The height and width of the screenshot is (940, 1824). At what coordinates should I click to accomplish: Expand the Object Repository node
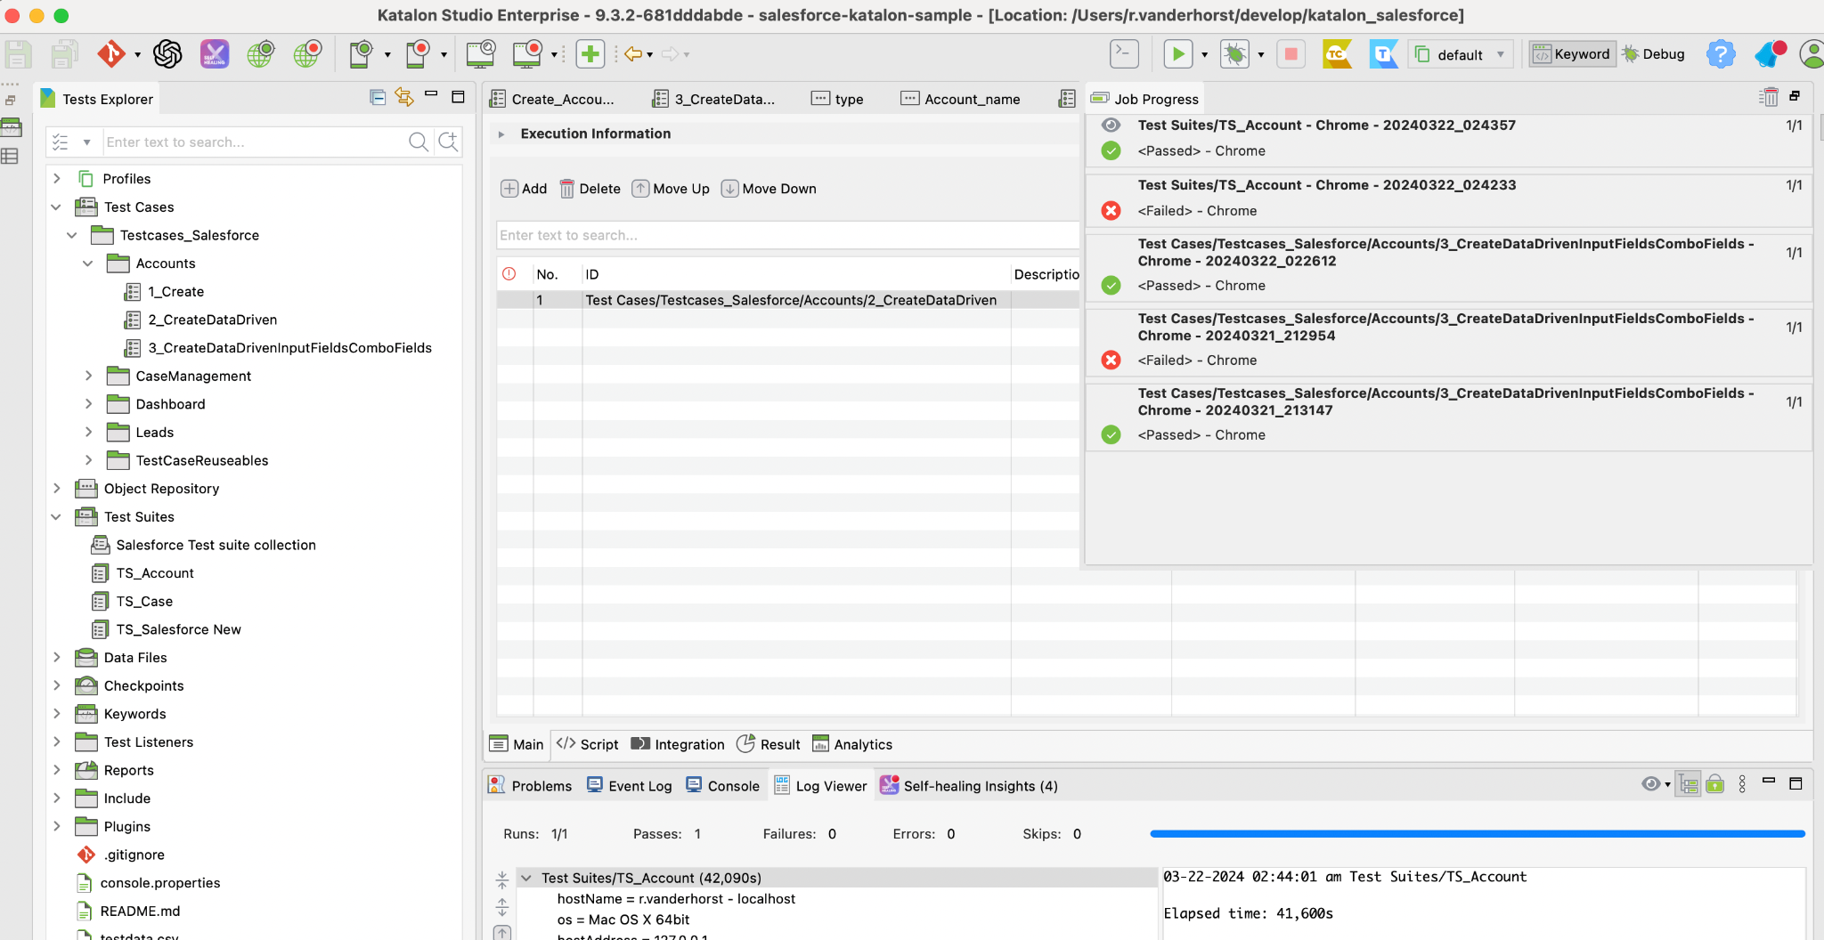(x=57, y=489)
